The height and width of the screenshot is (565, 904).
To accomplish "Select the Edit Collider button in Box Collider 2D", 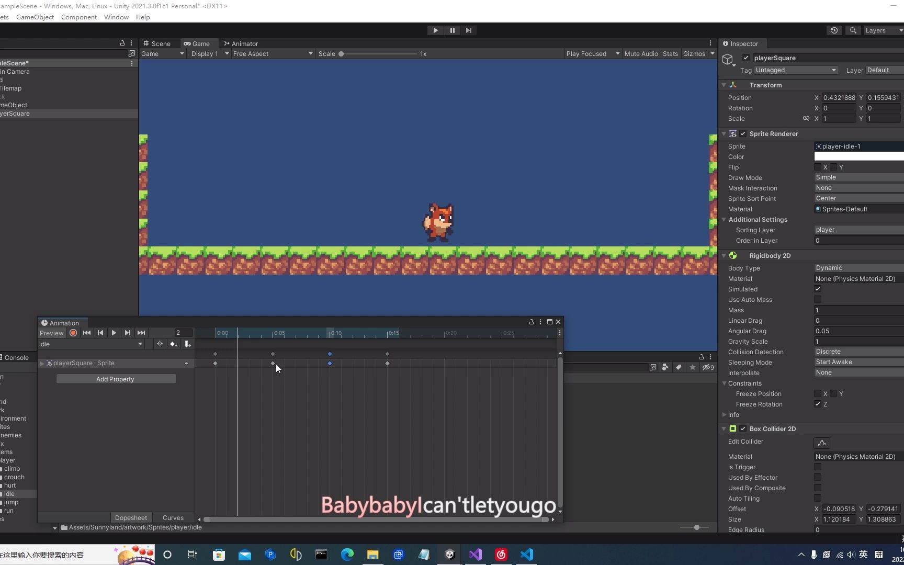I will coord(821,443).
